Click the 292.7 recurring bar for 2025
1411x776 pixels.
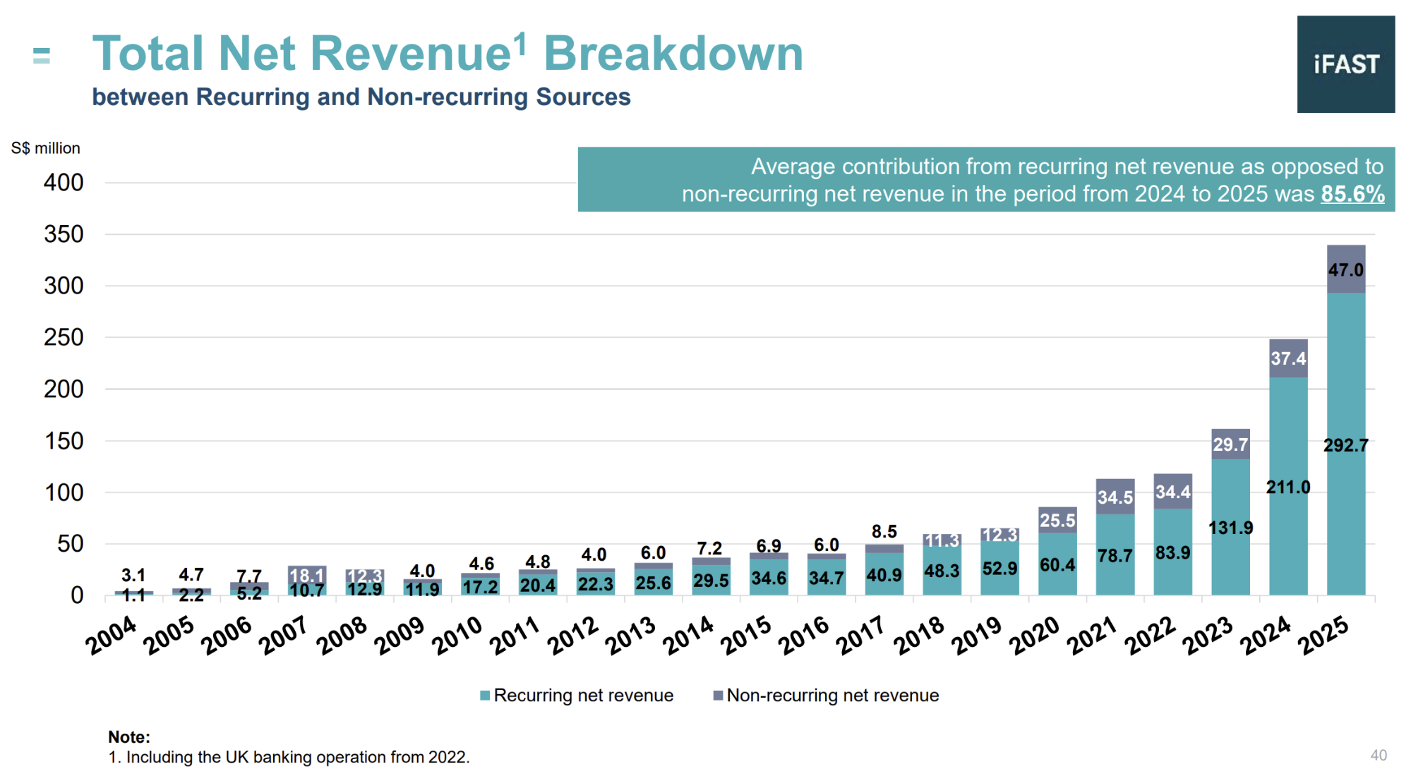(1345, 444)
